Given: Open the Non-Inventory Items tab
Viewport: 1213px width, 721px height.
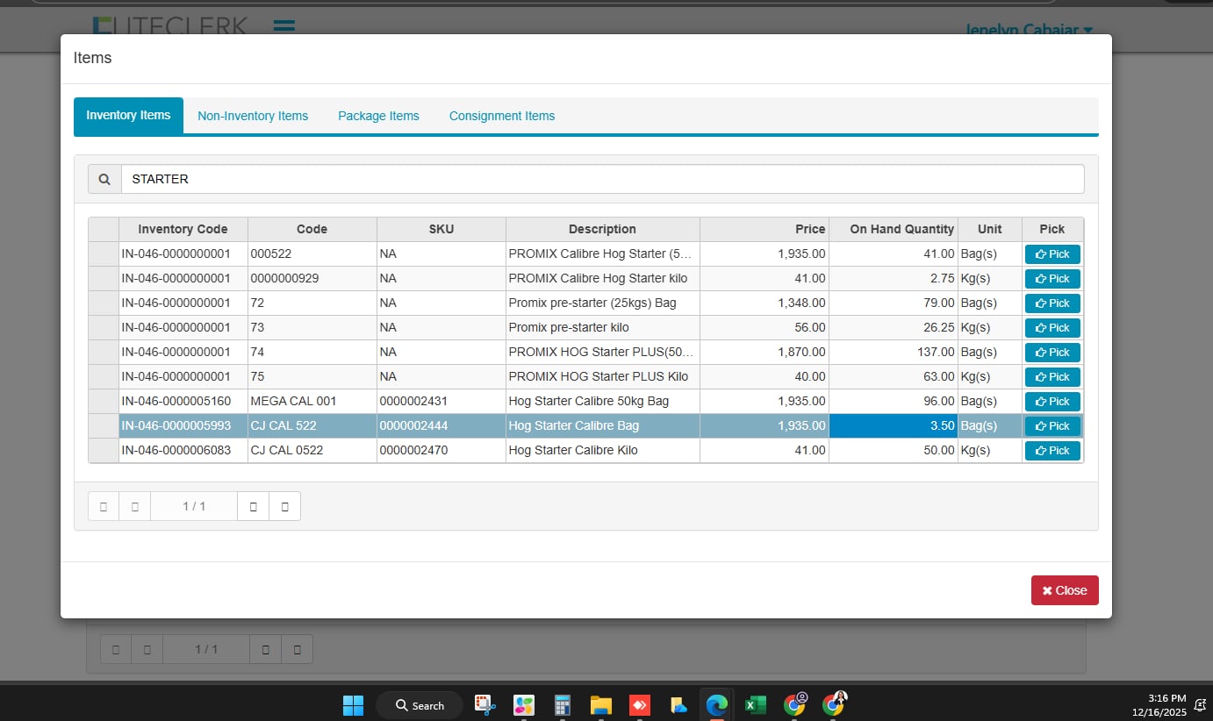Looking at the screenshot, I should tap(253, 116).
